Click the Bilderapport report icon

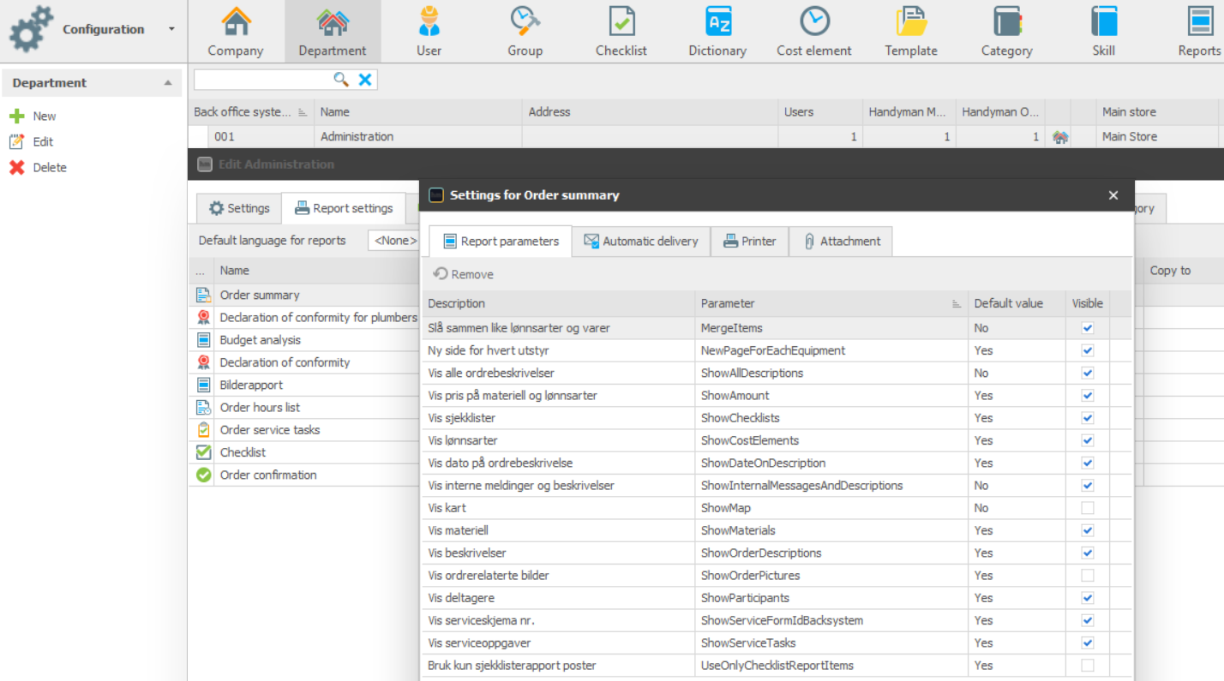click(203, 385)
